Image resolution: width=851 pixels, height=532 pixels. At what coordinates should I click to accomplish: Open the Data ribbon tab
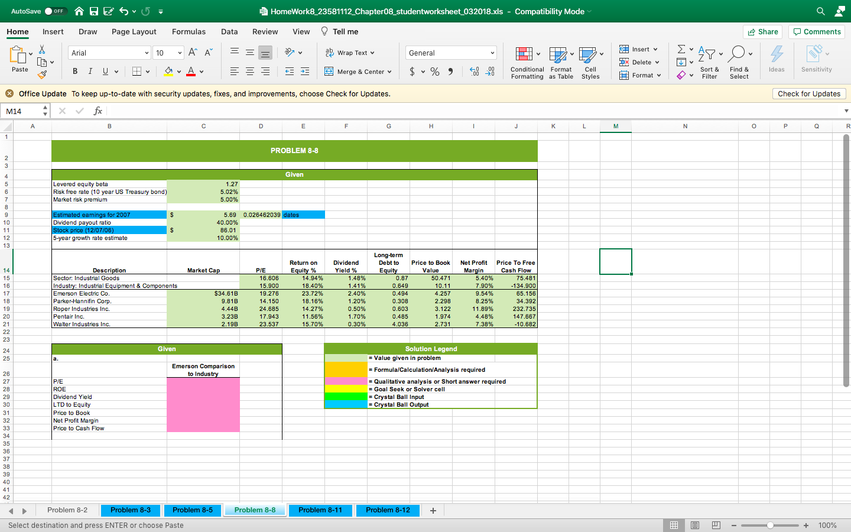click(229, 31)
